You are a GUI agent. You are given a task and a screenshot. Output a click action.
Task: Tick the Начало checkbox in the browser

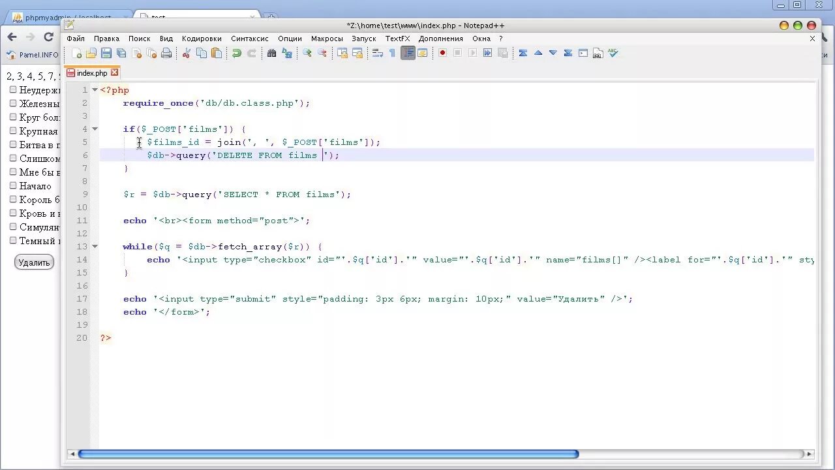[x=13, y=185]
